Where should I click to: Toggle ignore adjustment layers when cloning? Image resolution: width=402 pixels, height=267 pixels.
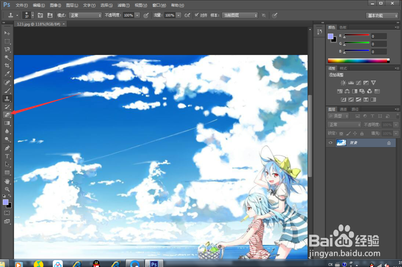[264, 15]
